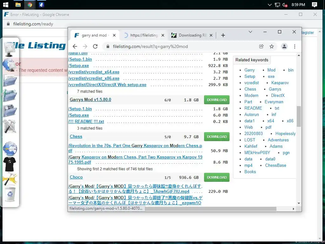Open File Explorer from the taskbar
Image resolution: width=325 pixels, height=244 pixels.
click(18, 4)
